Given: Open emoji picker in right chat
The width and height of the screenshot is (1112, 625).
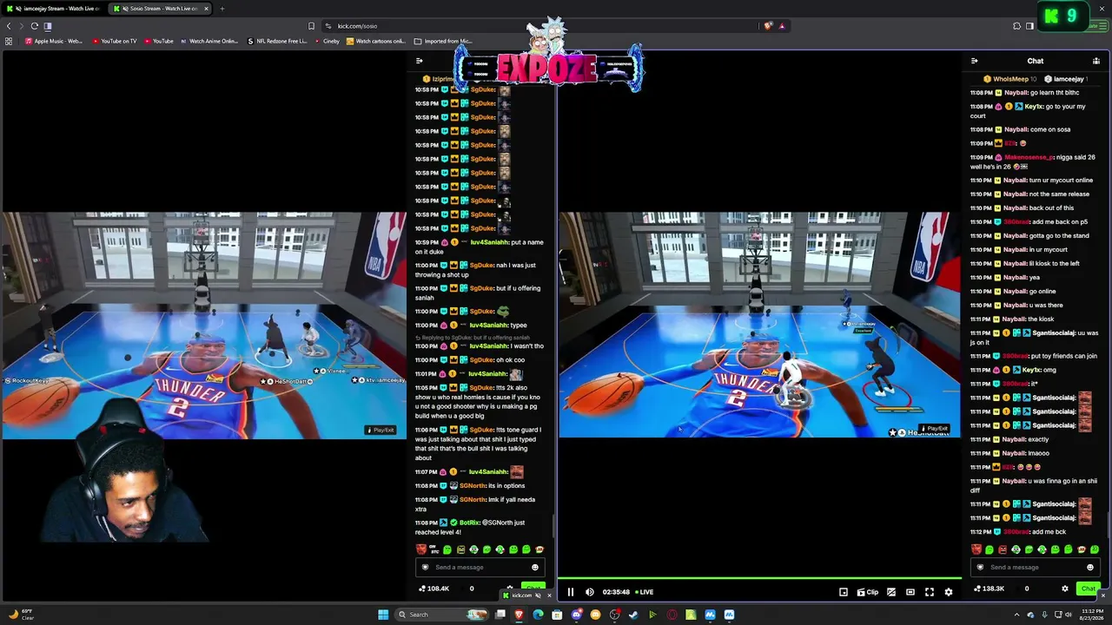Looking at the screenshot, I should (x=1090, y=567).
